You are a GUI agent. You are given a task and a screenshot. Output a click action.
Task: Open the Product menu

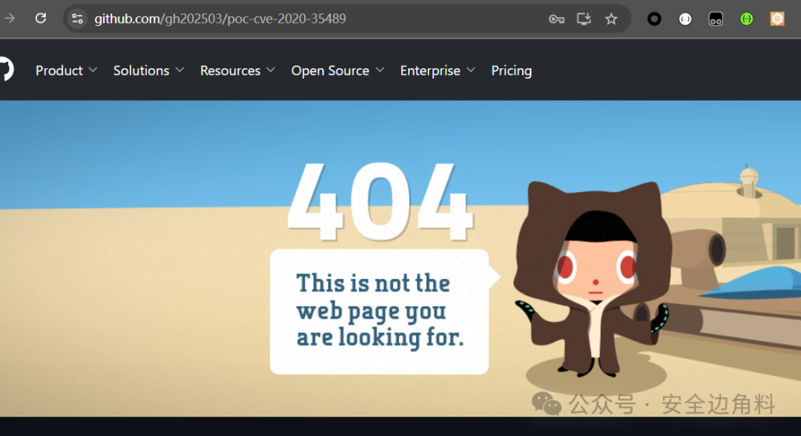(x=66, y=70)
